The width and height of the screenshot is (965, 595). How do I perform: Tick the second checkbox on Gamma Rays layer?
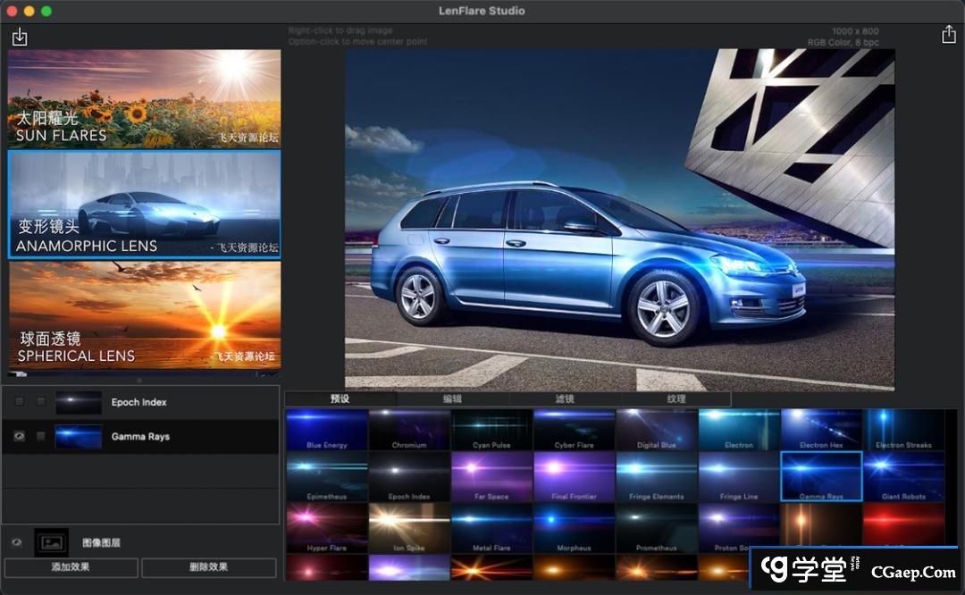click(x=41, y=437)
